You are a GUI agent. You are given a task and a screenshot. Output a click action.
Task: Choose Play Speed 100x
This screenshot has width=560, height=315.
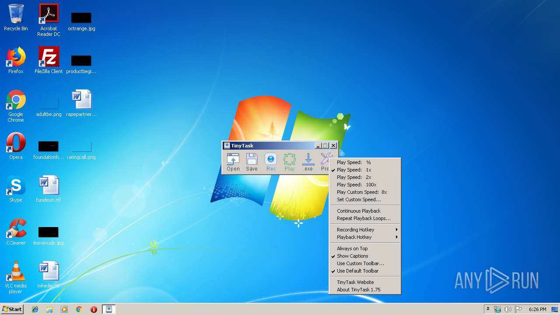[365, 185]
